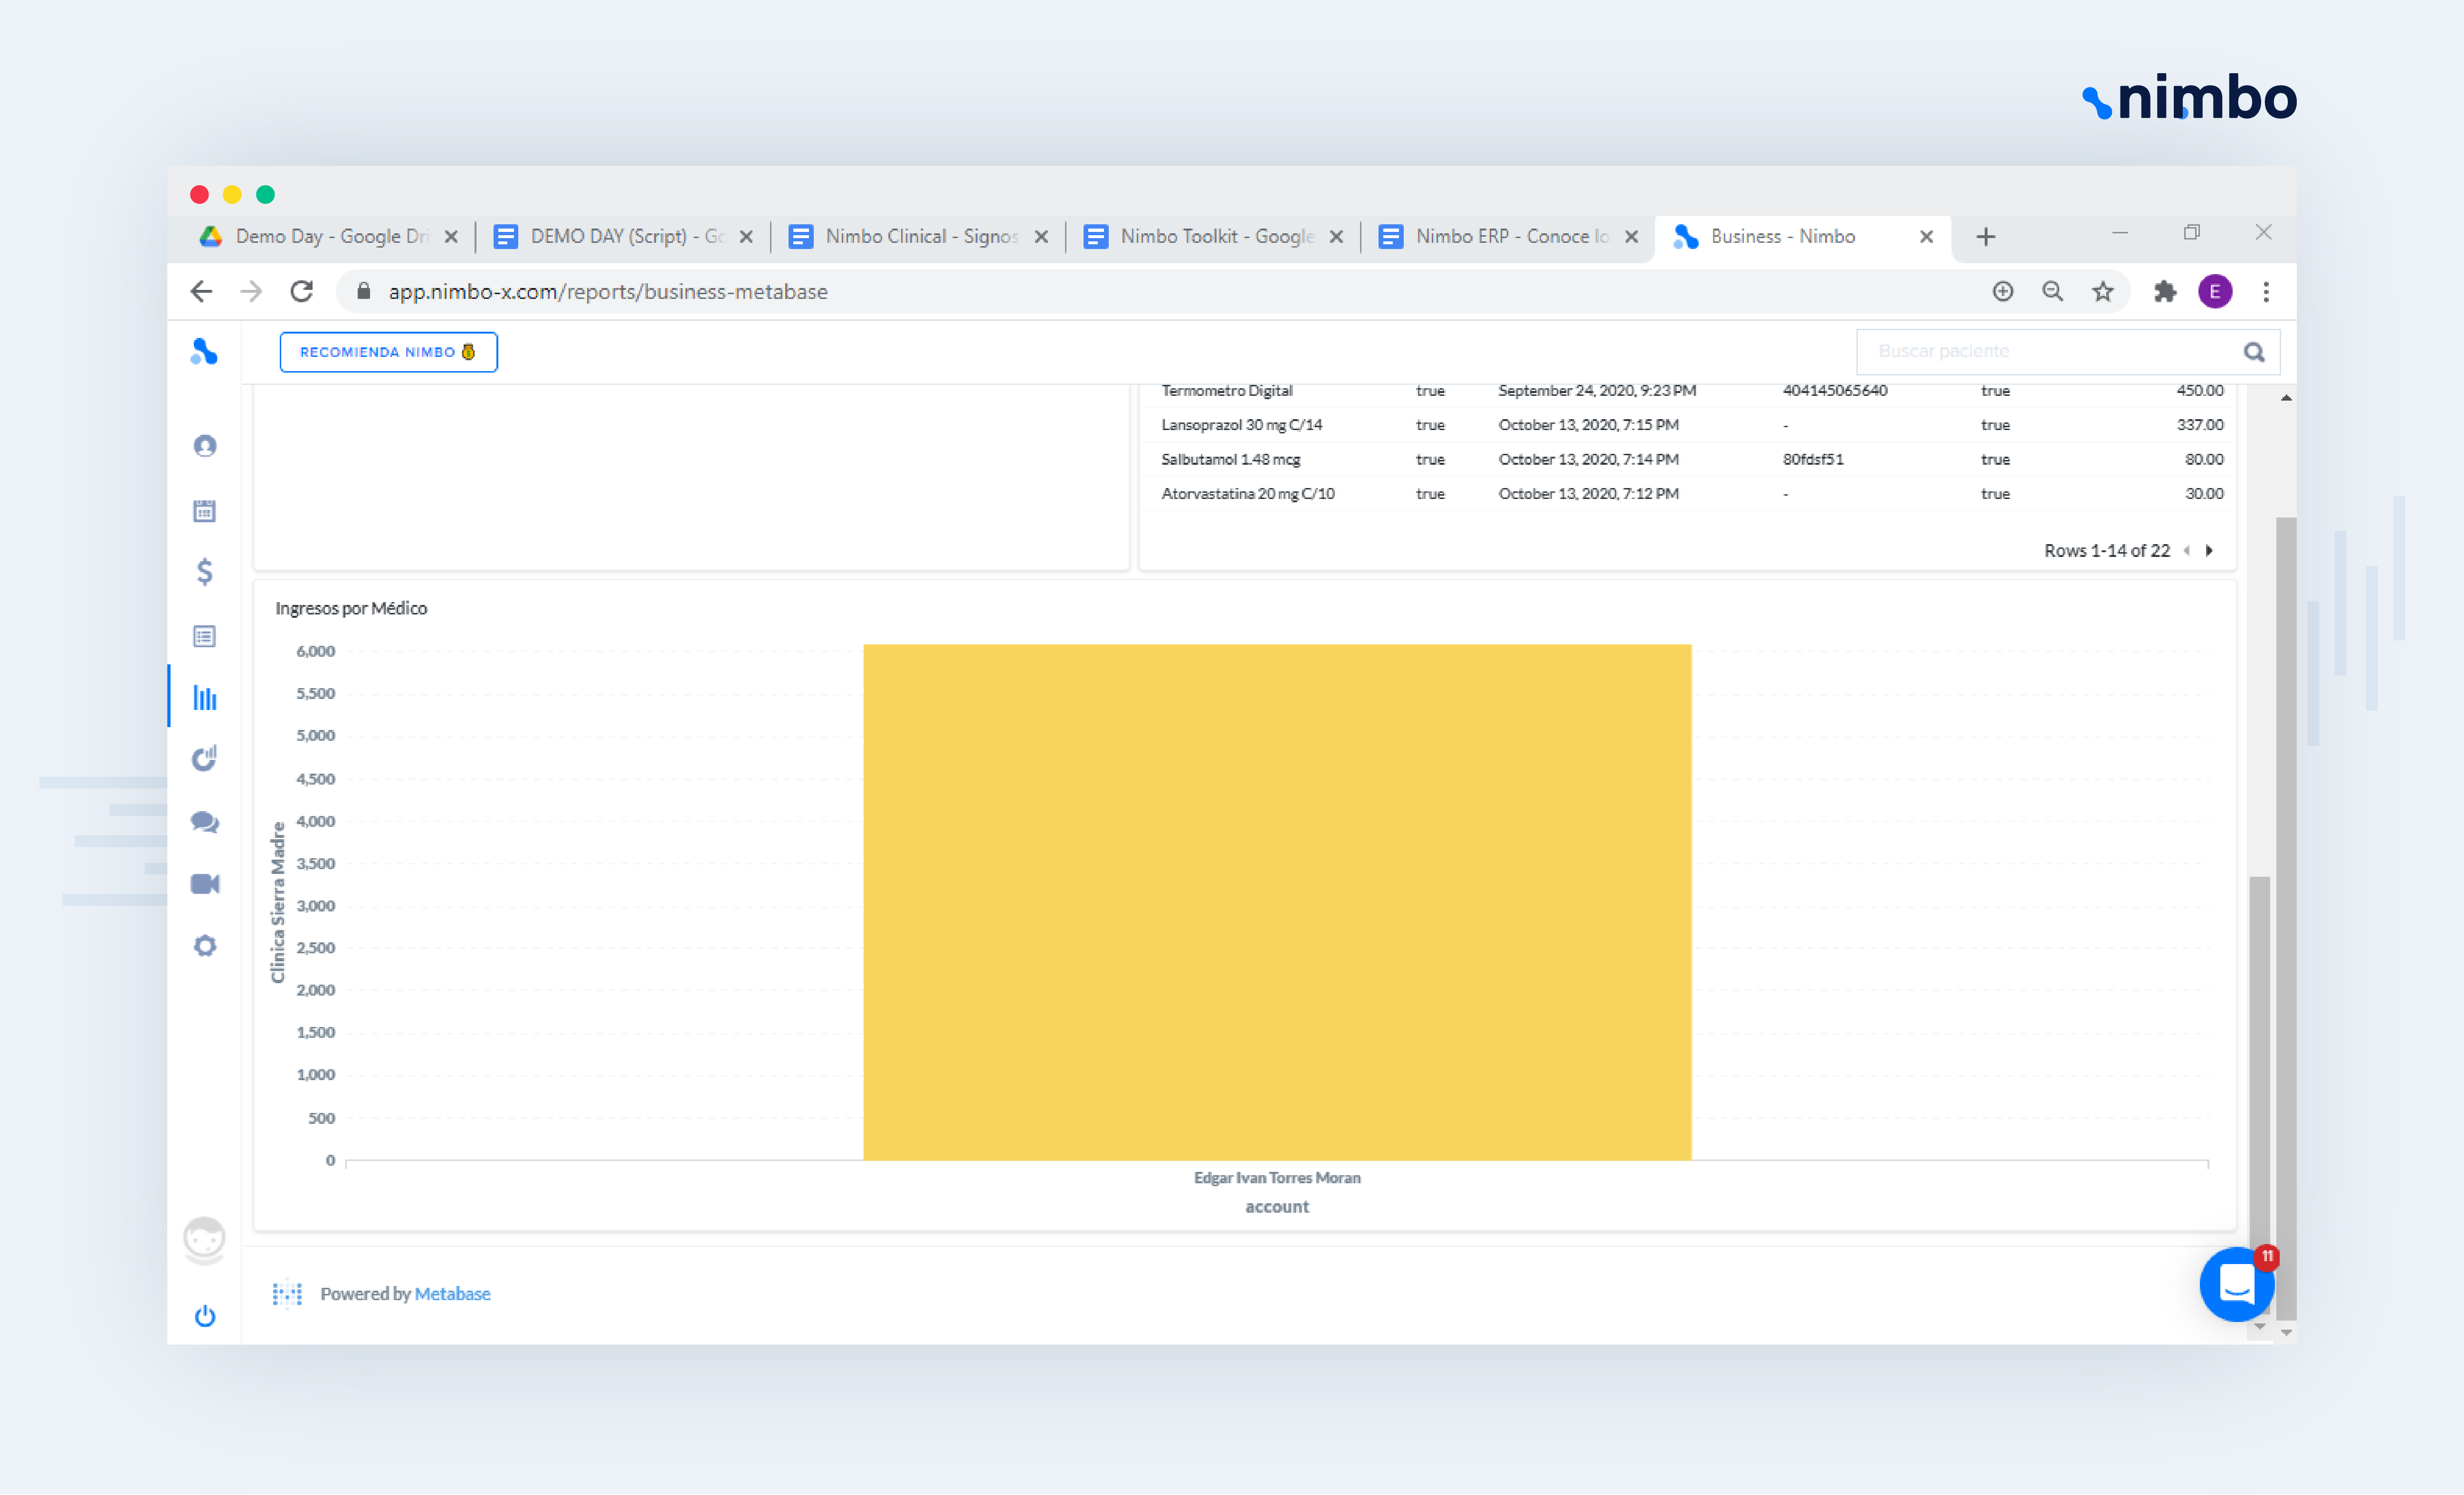Open the video camera telemedicine icon
Image resolution: width=2464 pixels, height=1495 pixels.
click(x=205, y=883)
